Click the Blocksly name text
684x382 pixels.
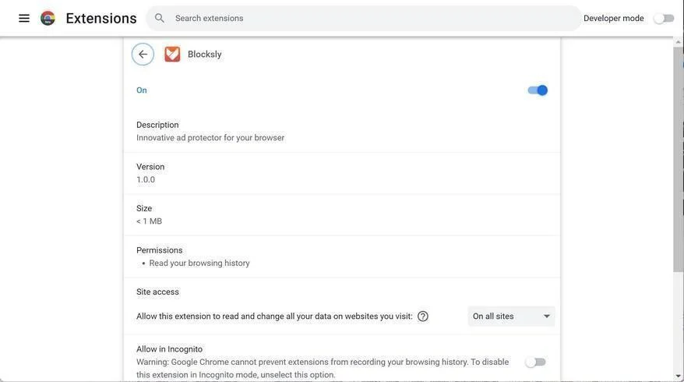point(205,54)
